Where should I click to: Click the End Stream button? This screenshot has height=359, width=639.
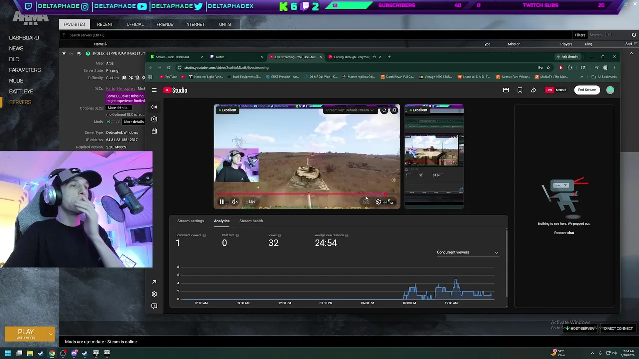tap(587, 90)
